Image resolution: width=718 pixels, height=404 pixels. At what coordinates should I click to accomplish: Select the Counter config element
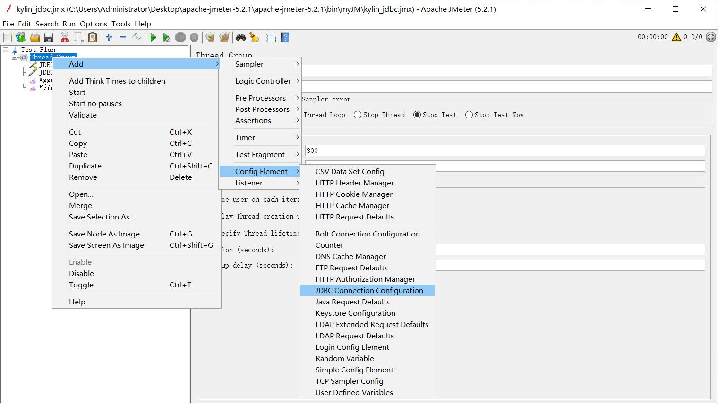point(367,245)
